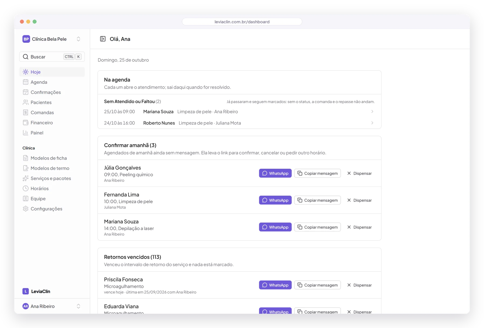Go to Agenda in sidebar
484x328 pixels.
click(x=52, y=82)
